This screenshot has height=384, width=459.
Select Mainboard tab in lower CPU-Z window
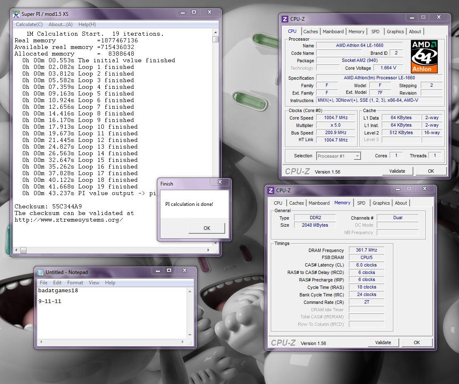click(x=319, y=203)
